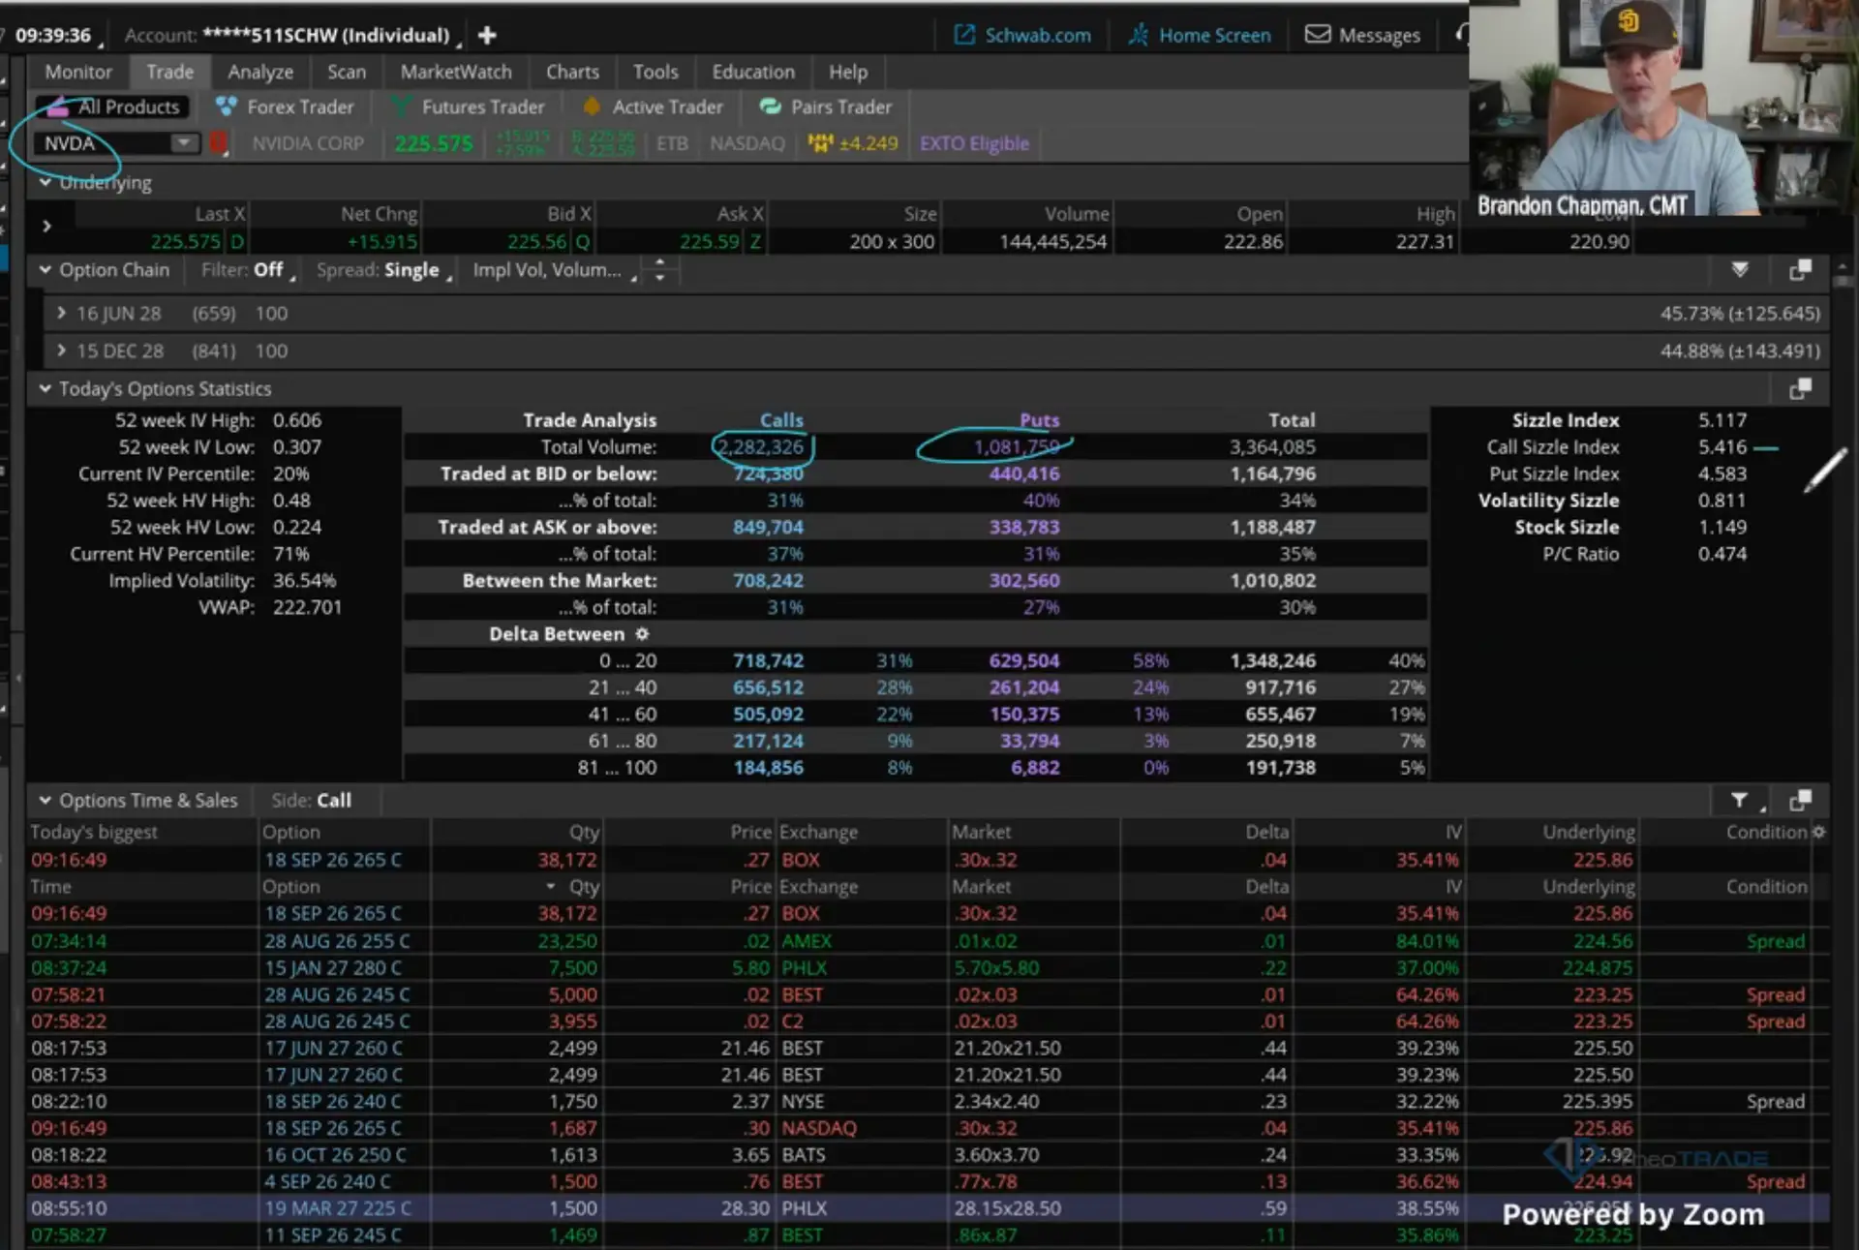Image resolution: width=1859 pixels, height=1250 pixels.
Task: Pop out the Options Time & Sales panel
Action: (1800, 801)
